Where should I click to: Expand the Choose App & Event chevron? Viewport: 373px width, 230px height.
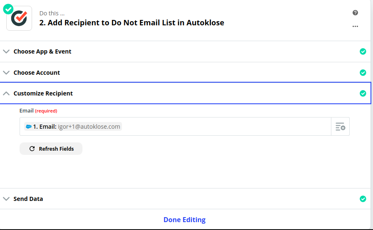coord(6,51)
